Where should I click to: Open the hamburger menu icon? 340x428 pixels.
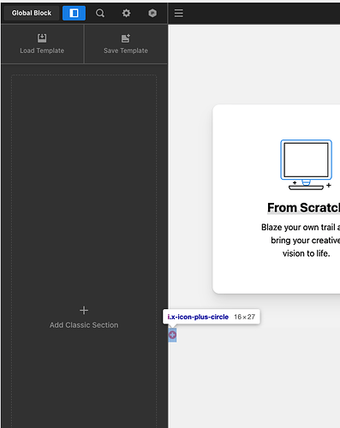179,13
